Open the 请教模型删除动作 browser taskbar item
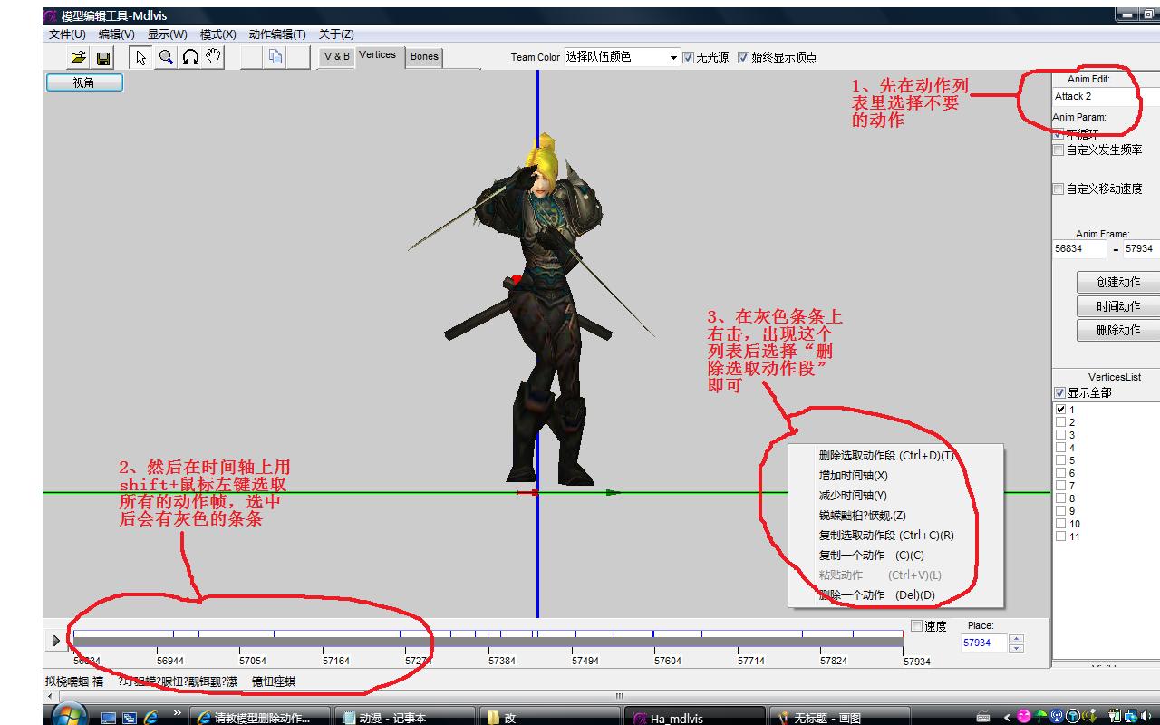The image size is (1160, 725). (x=261, y=717)
